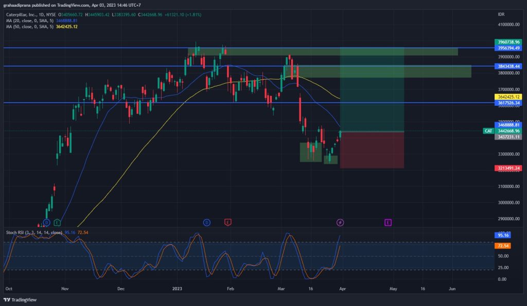
Task: Click the 4100000.00 price axis value
Action: point(508,25)
